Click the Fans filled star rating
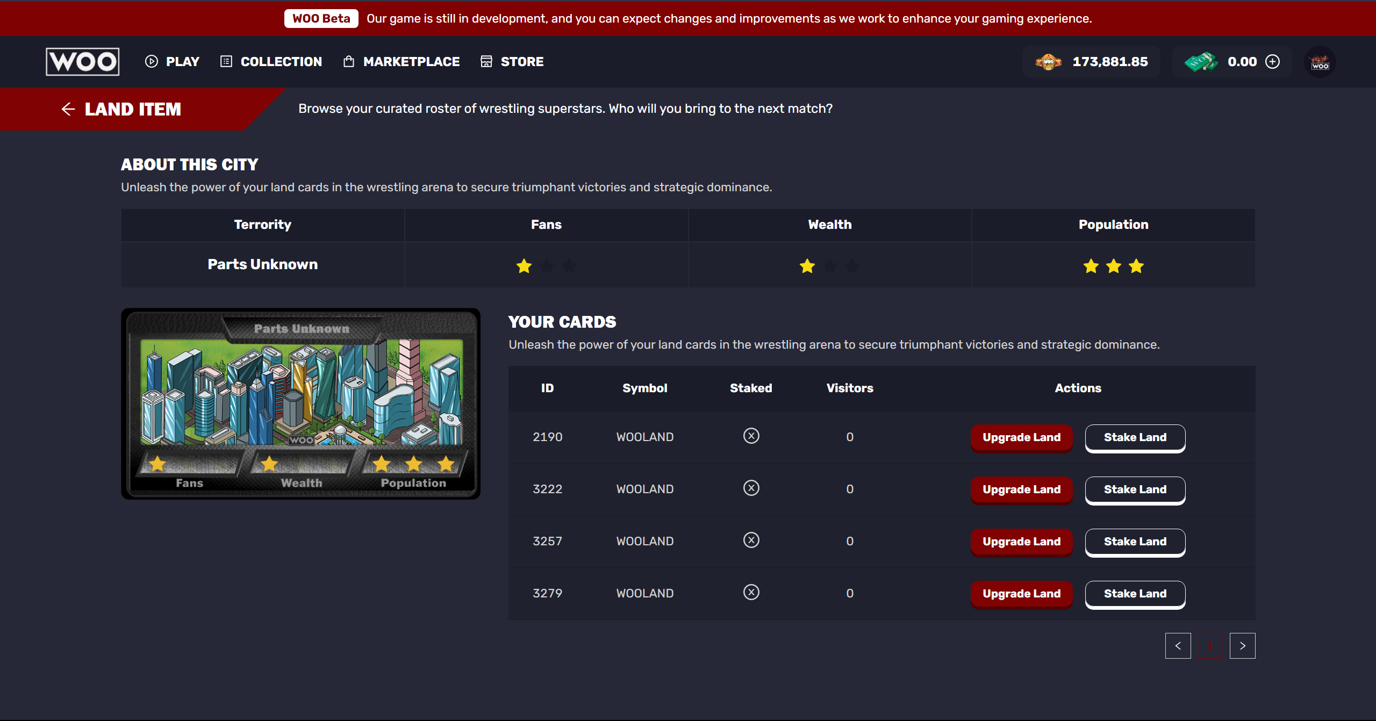 click(524, 266)
